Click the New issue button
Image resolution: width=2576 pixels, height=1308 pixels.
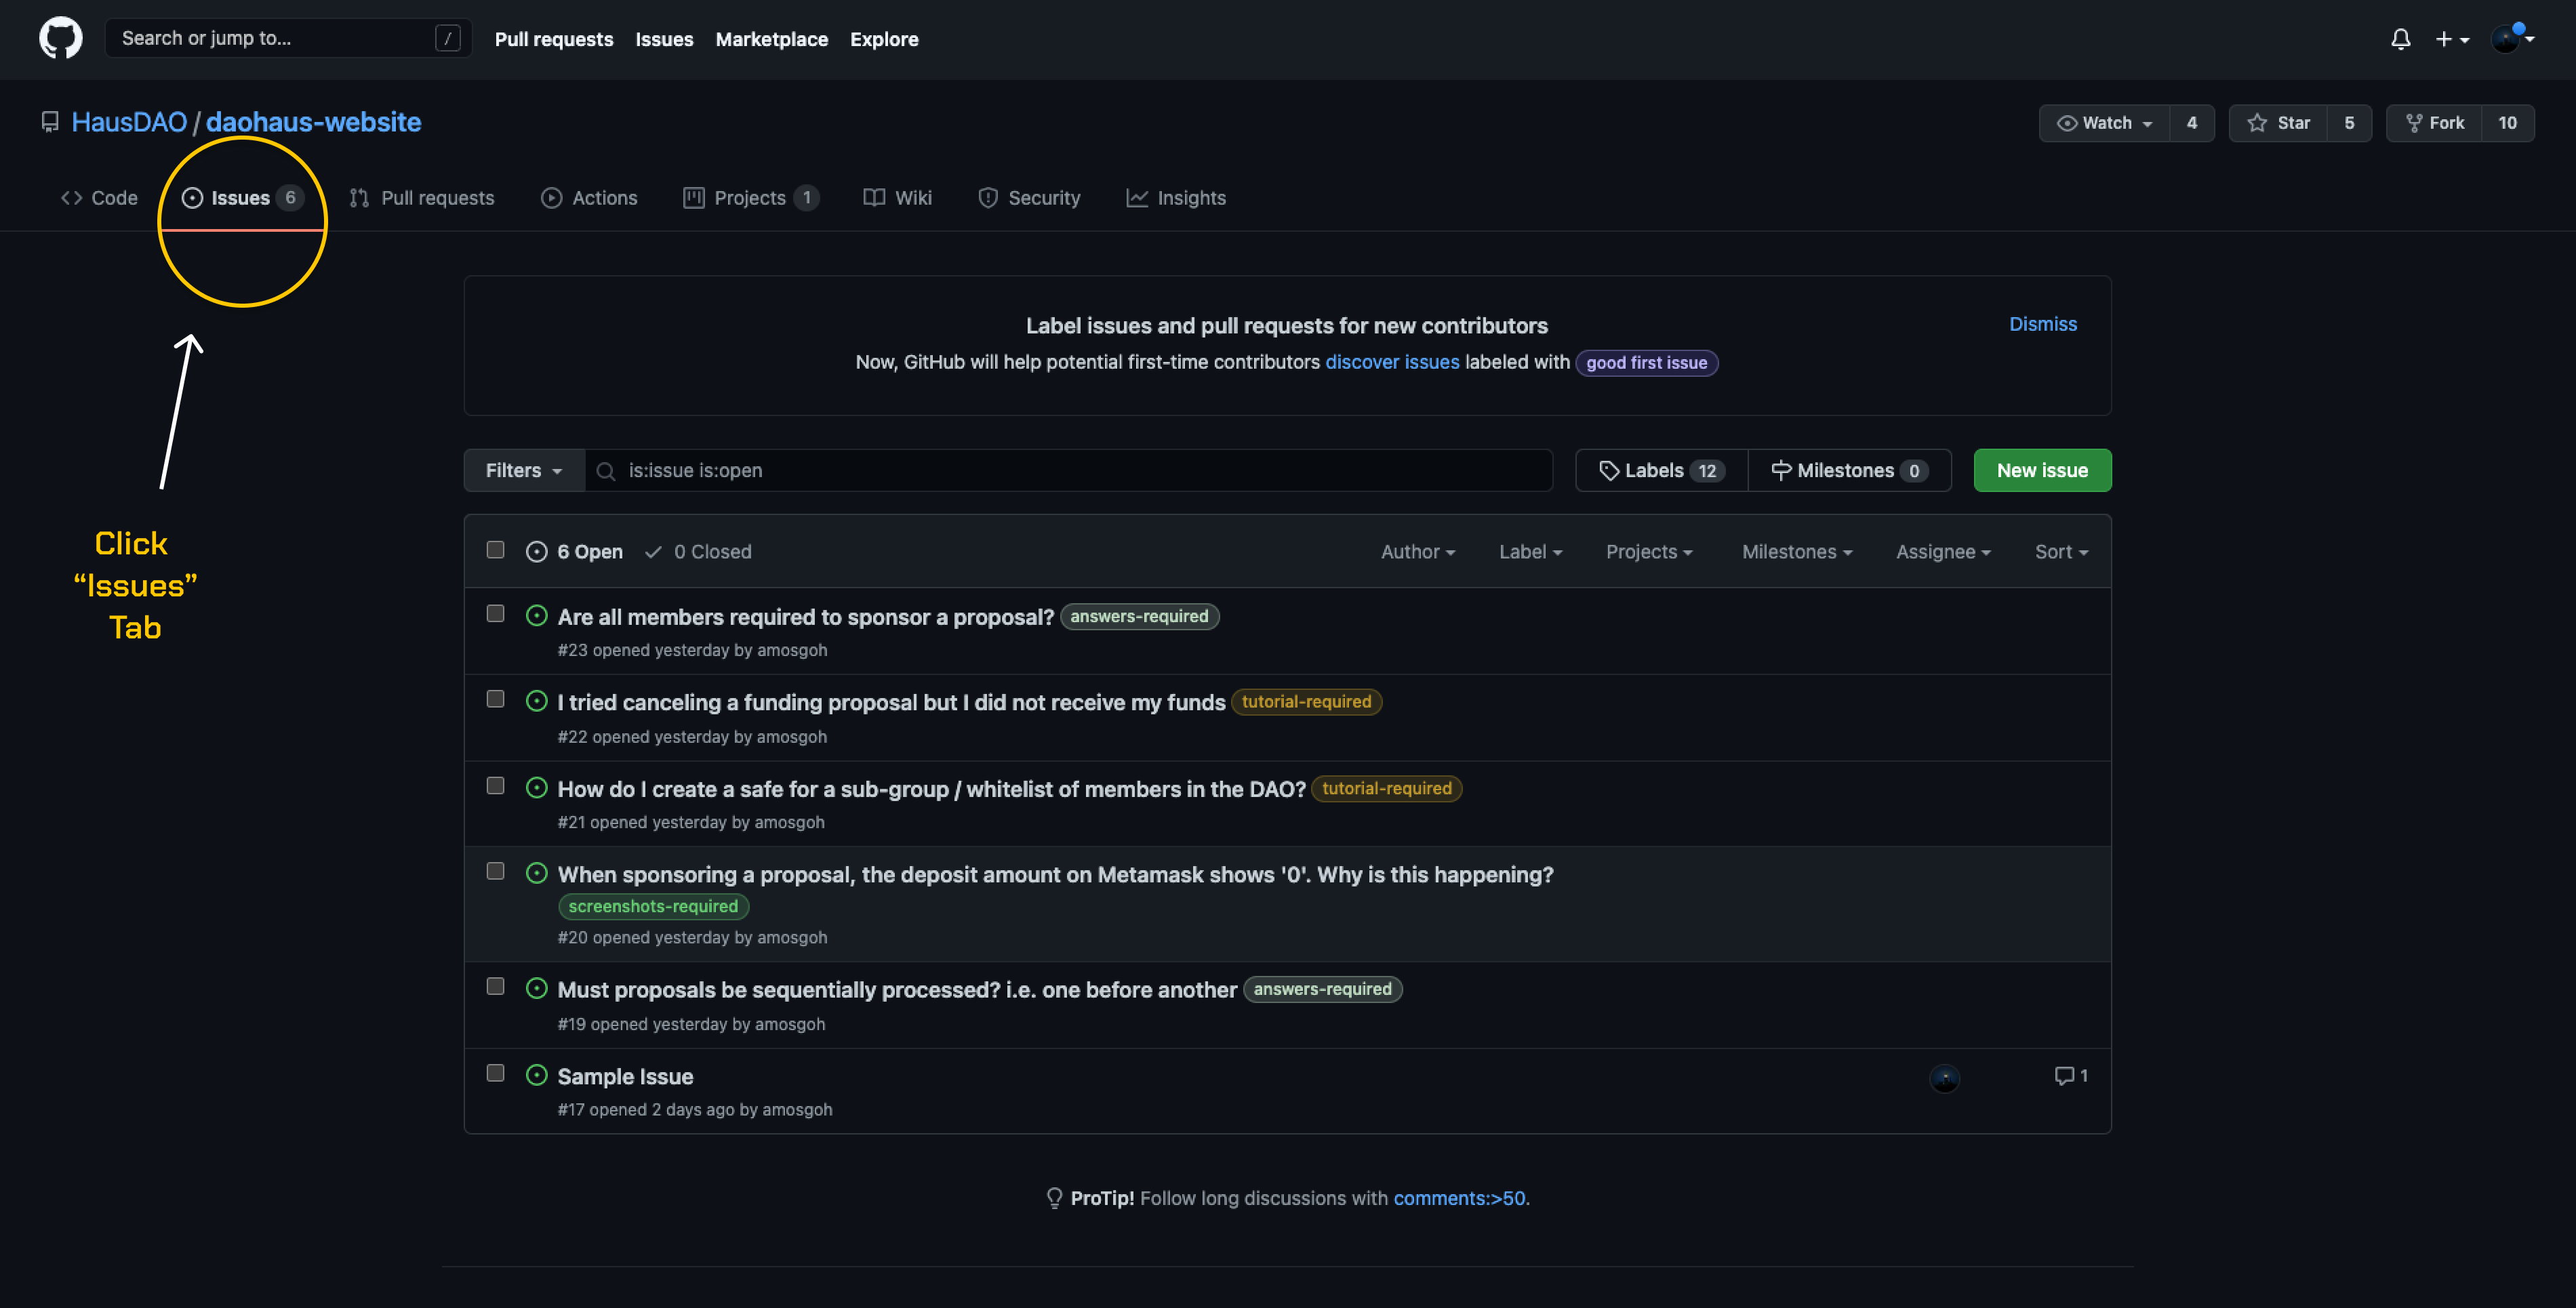pos(2042,470)
